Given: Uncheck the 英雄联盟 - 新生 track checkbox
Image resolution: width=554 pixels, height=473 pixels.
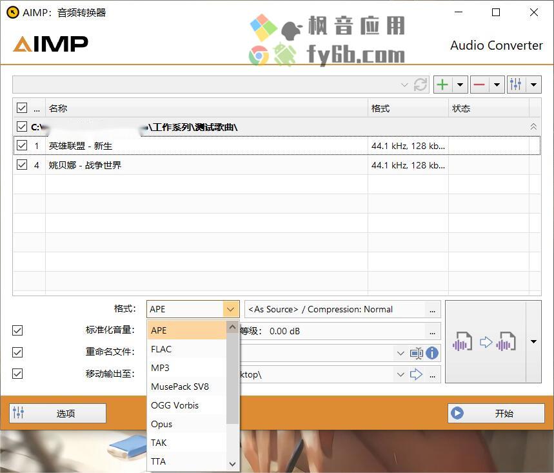Looking at the screenshot, I should (22, 145).
